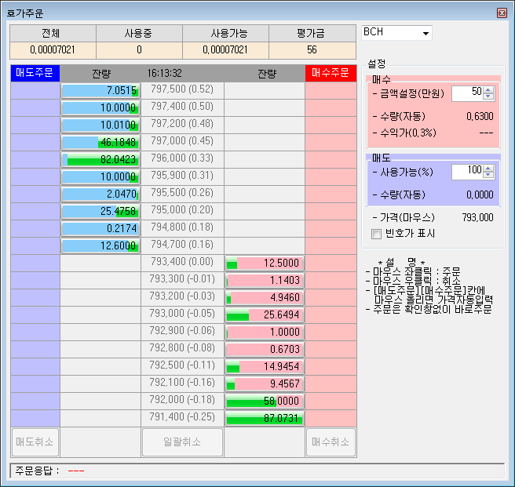This screenshot has height=487, width=515.
Task: Click price 793,000 (-0.05)
Action: (182, 314)
